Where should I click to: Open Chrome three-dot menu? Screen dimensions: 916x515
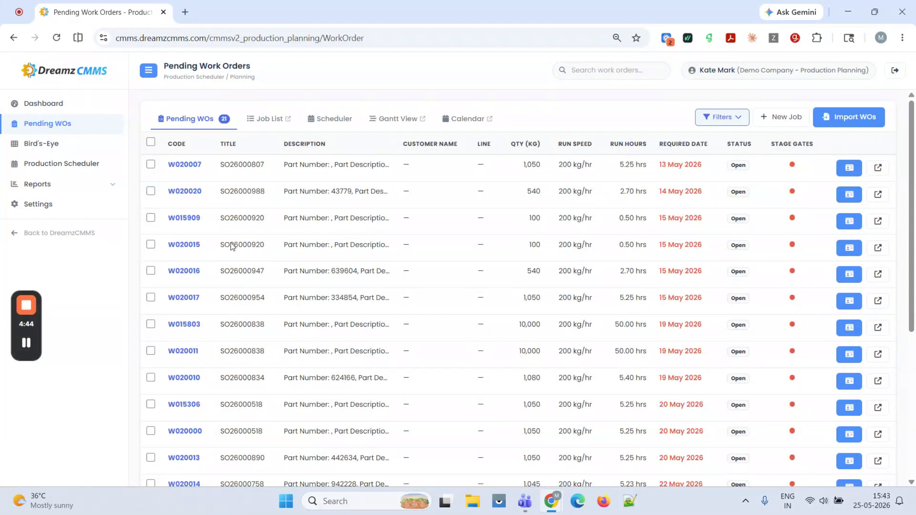pyautogui.click(x=902, y=38)
